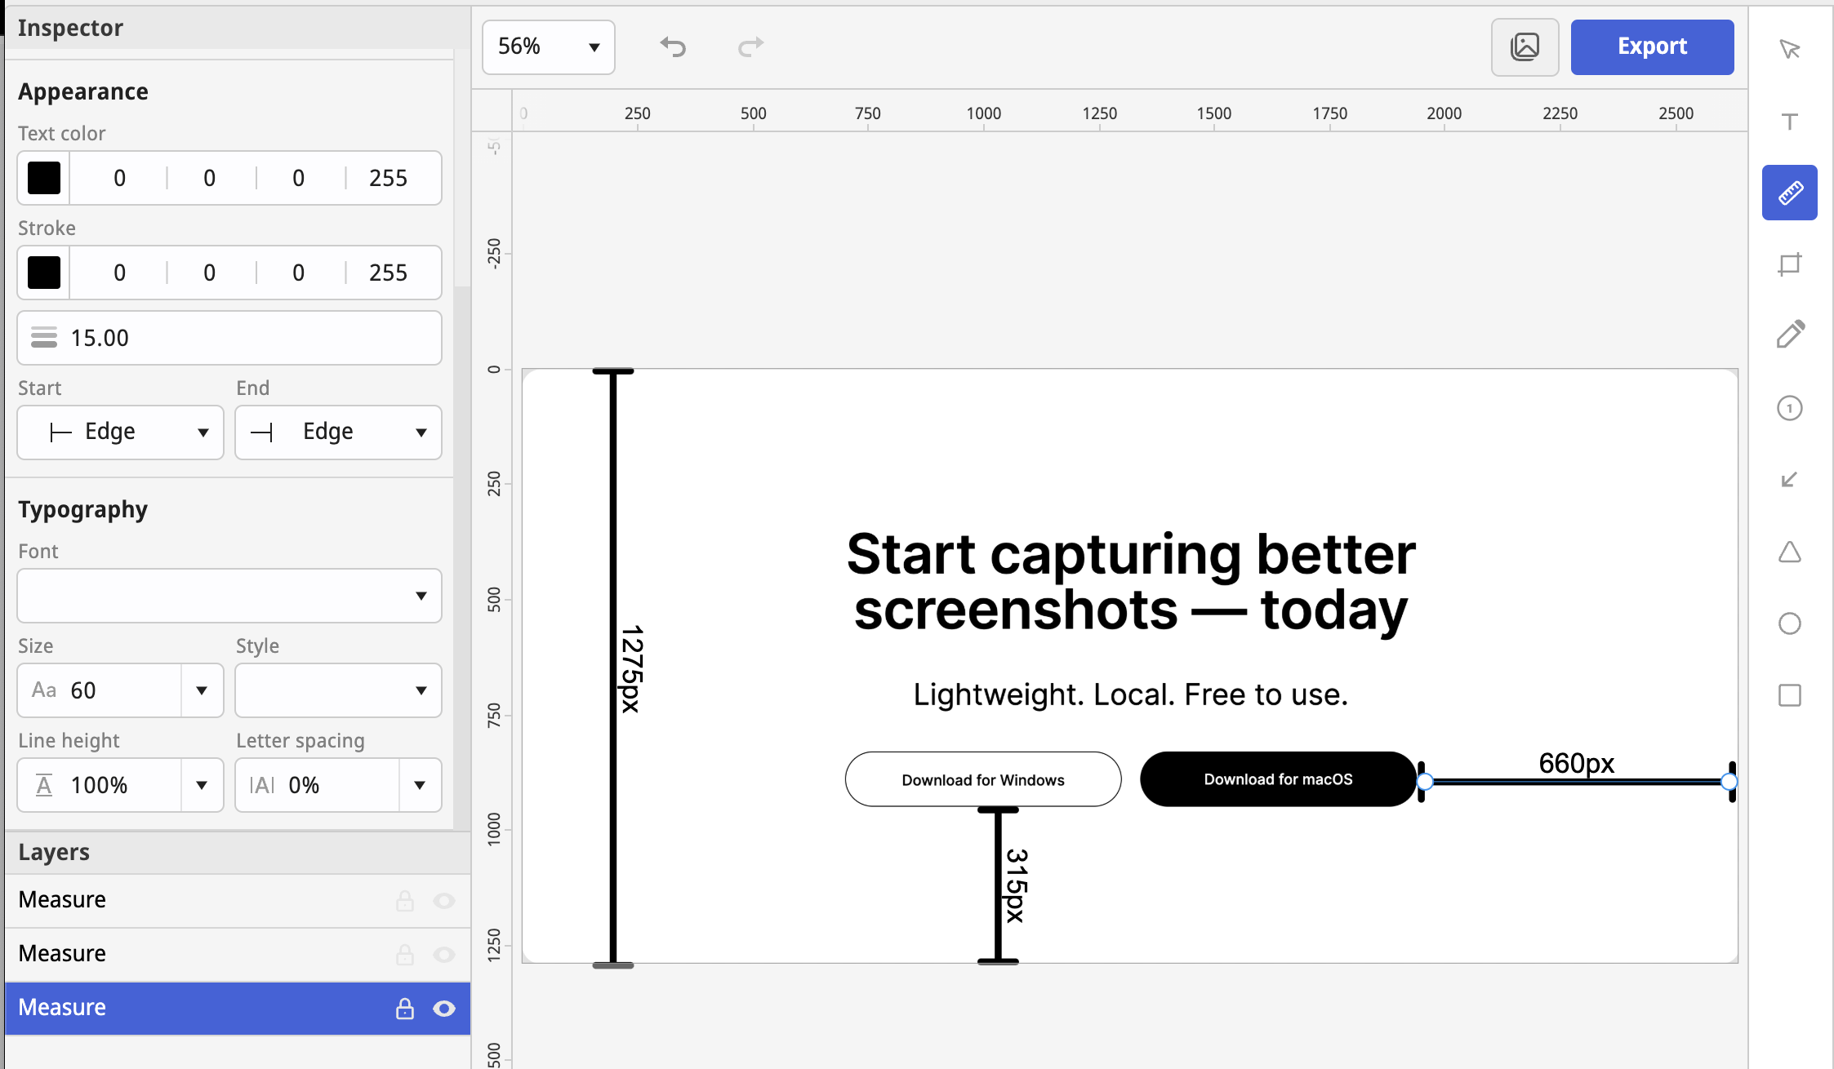
Task: Click the image picker button beside Export
Action: (x=1524, y=47)
